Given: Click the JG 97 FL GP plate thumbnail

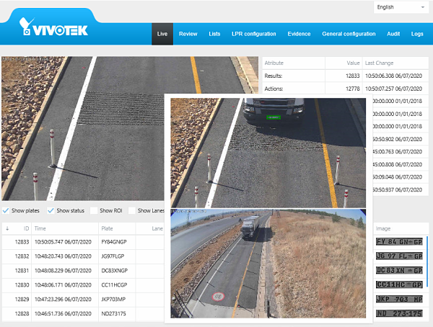Looking at the screenshot, I should pos(399,256).
